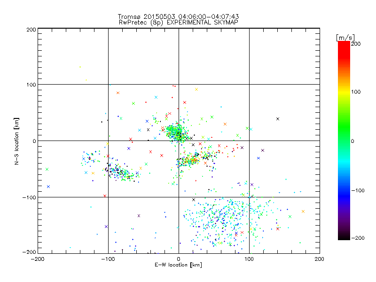Click the dense green cluster at the plot center

177,133
